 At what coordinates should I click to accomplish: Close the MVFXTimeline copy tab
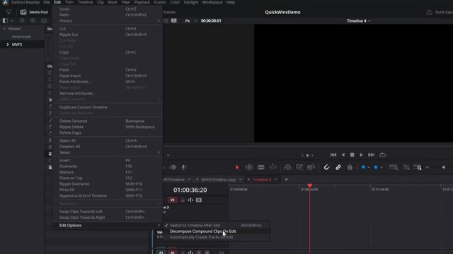click(197, 179)
